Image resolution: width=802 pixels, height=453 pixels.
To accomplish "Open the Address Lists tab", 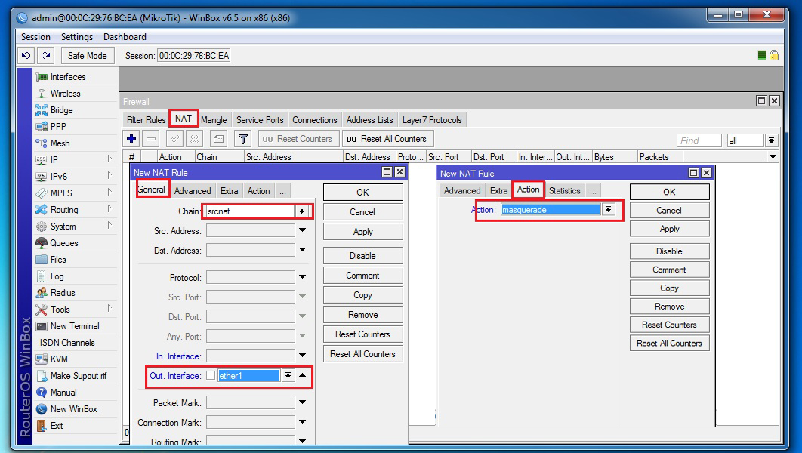I will pyautogui.click(x=370, y=119).
